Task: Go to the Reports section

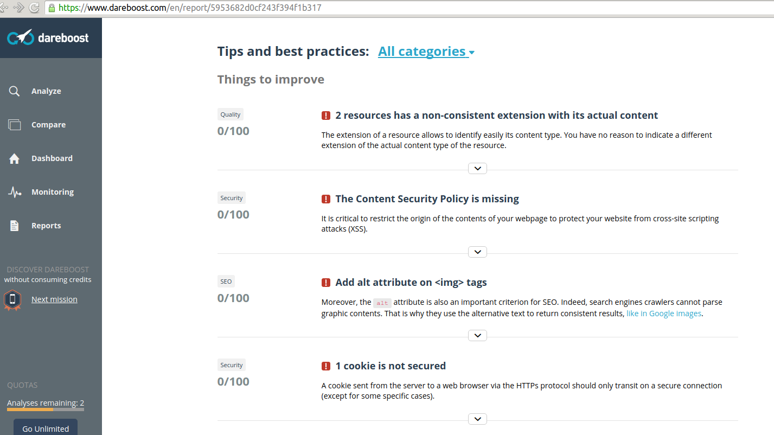Action: pyautogui.click(x=46, y=226)
